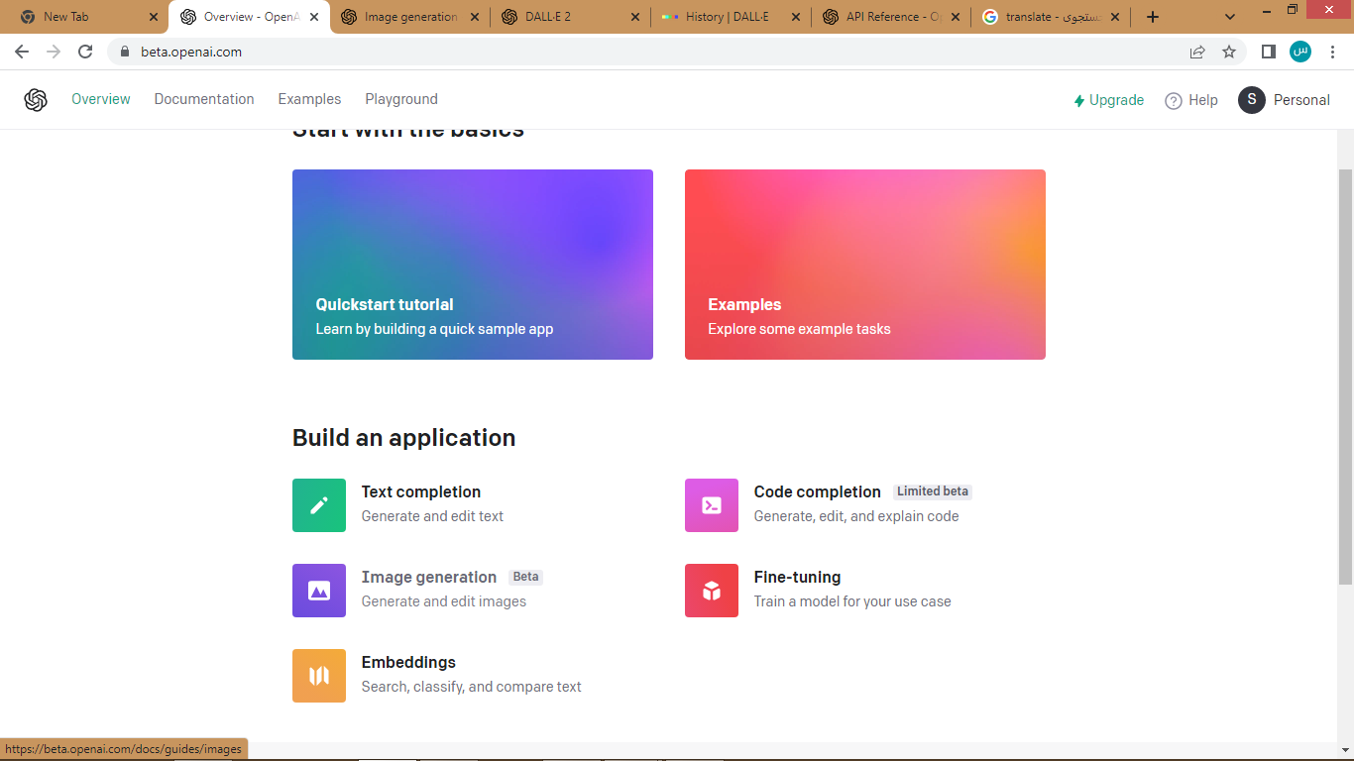The height and width of the screenshot is (761, 1354).
Task: Open the S account avatar
Action: pyautogui.click(x=1252, y=100)
